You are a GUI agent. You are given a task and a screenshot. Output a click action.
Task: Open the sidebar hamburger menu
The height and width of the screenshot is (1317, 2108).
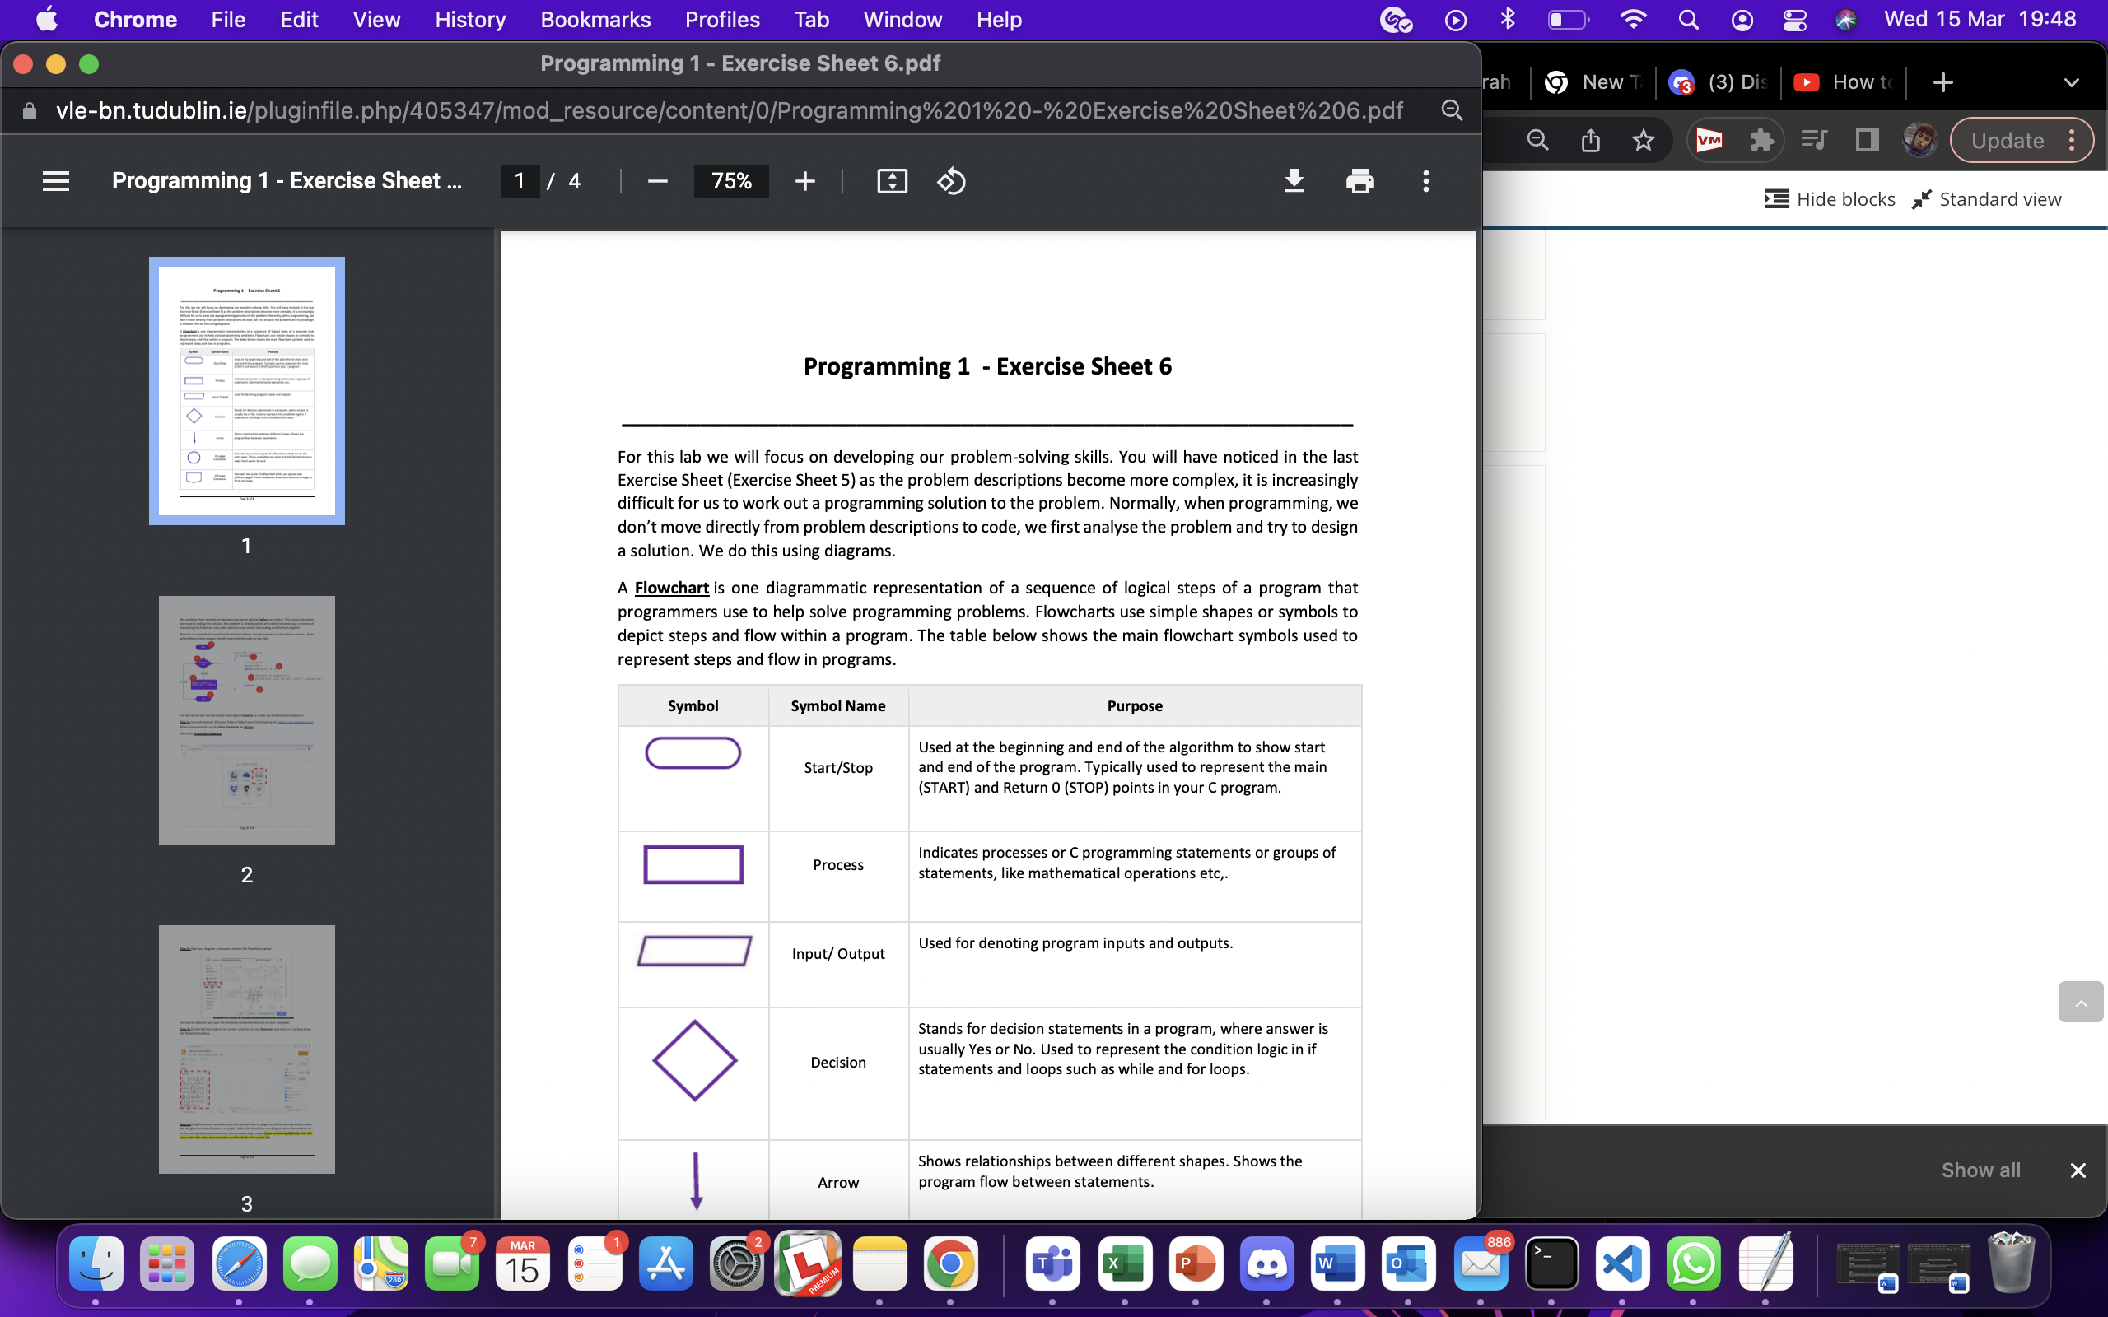tap(55, 180)
